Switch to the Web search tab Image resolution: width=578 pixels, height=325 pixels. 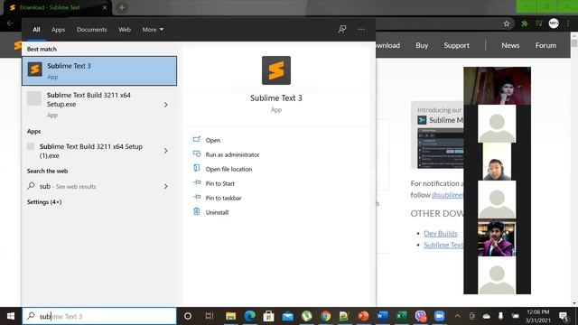(125, 30)
